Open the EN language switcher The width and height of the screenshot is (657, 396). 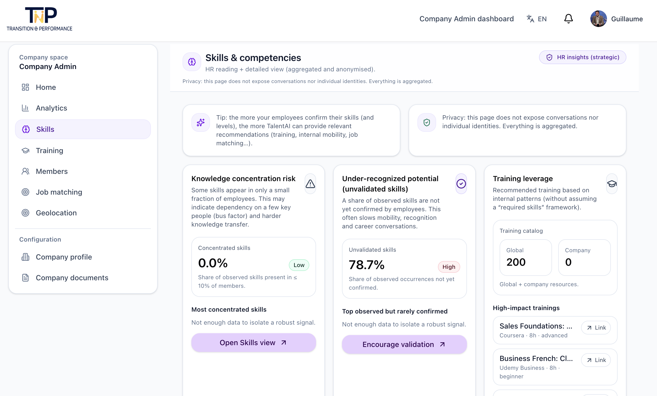point(536,19)
